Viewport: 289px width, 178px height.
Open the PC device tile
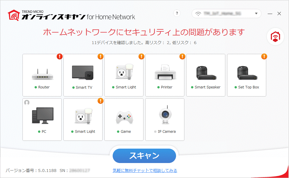point(42,120)
